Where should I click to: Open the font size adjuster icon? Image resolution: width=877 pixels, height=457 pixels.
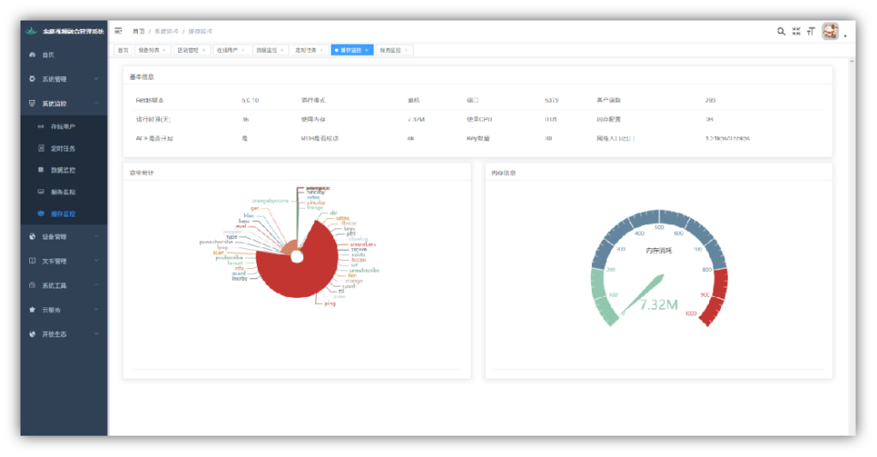click(x=810, y=32)
